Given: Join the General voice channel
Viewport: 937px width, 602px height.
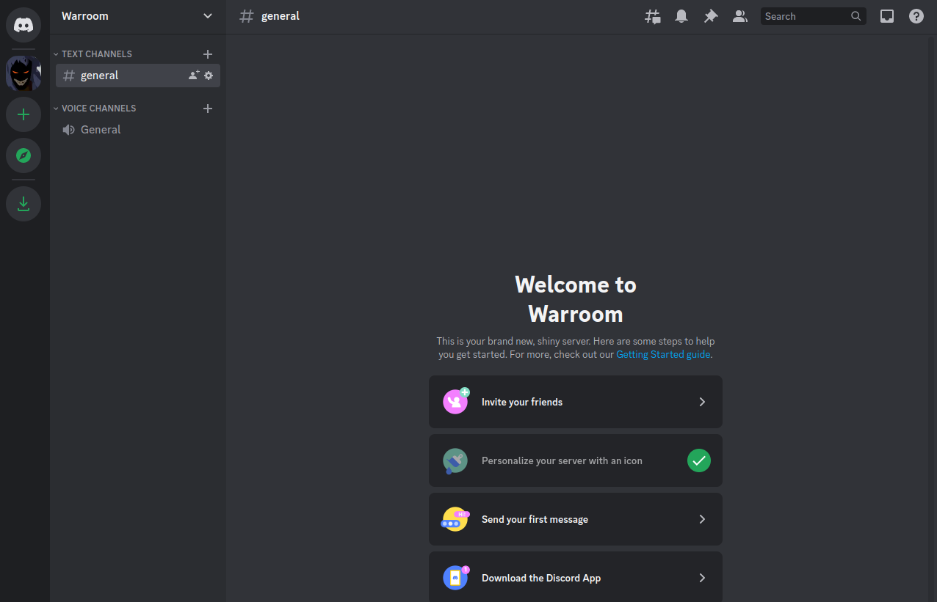Looking at the screenshot, I should tap(138, 130).
